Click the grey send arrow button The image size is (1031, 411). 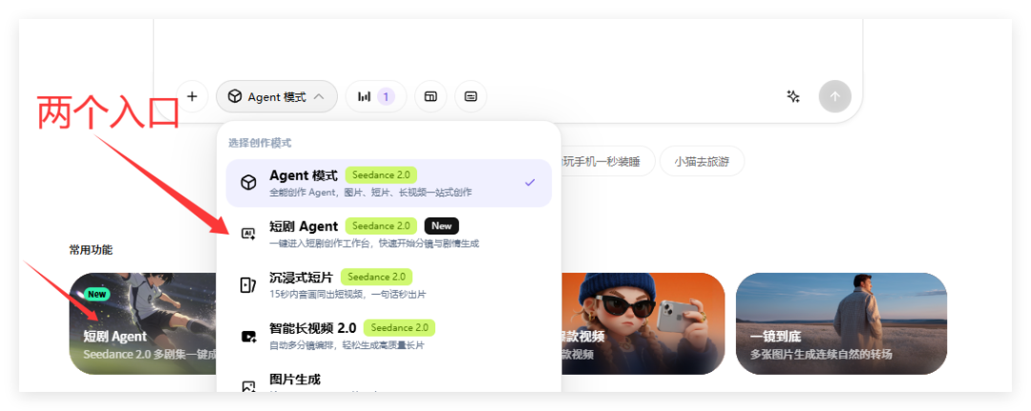click(835, 96)
